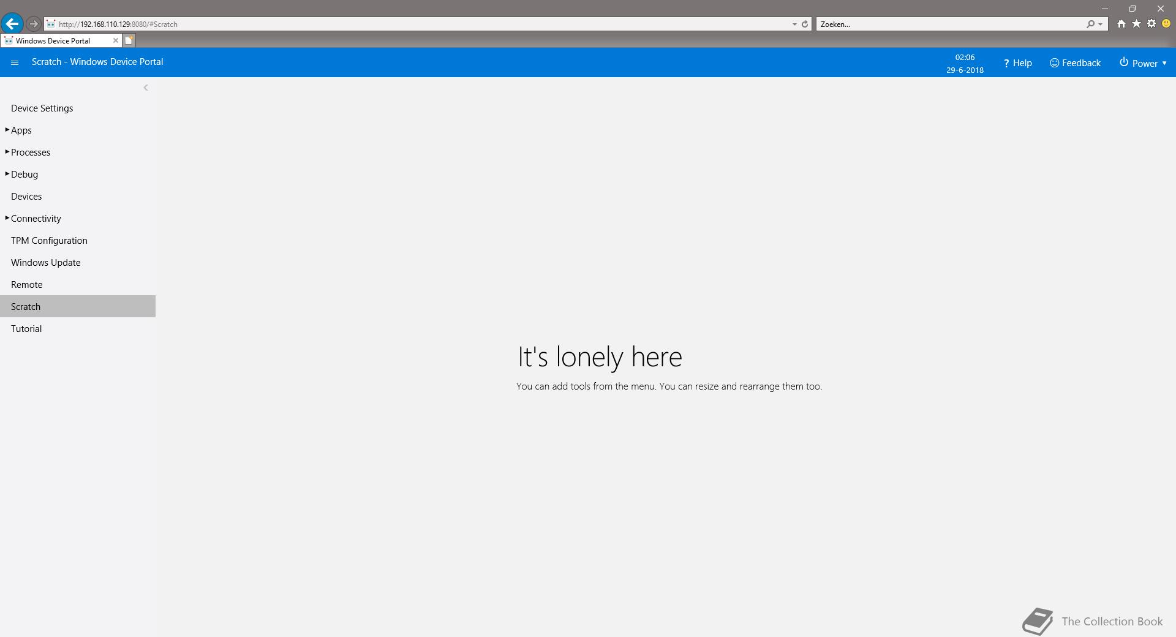Image resolution: width=1176 pixels, height=637 pixels.
Task: Expand the Processes tree arrow
Action: click(7, 152)
